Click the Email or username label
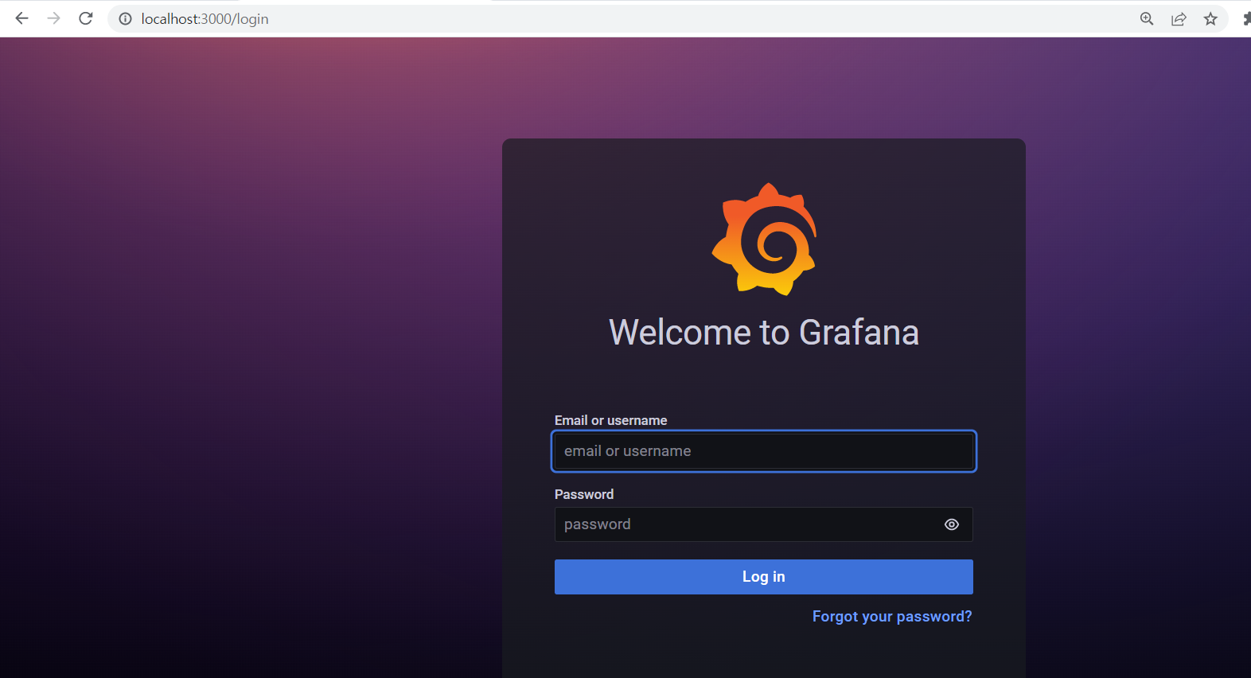 (611, 420)
